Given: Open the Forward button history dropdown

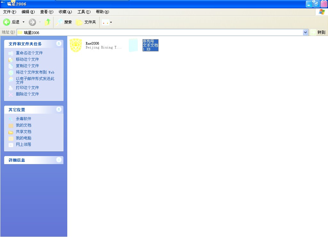Looking at the screenshot, I should tap(40, 22).
